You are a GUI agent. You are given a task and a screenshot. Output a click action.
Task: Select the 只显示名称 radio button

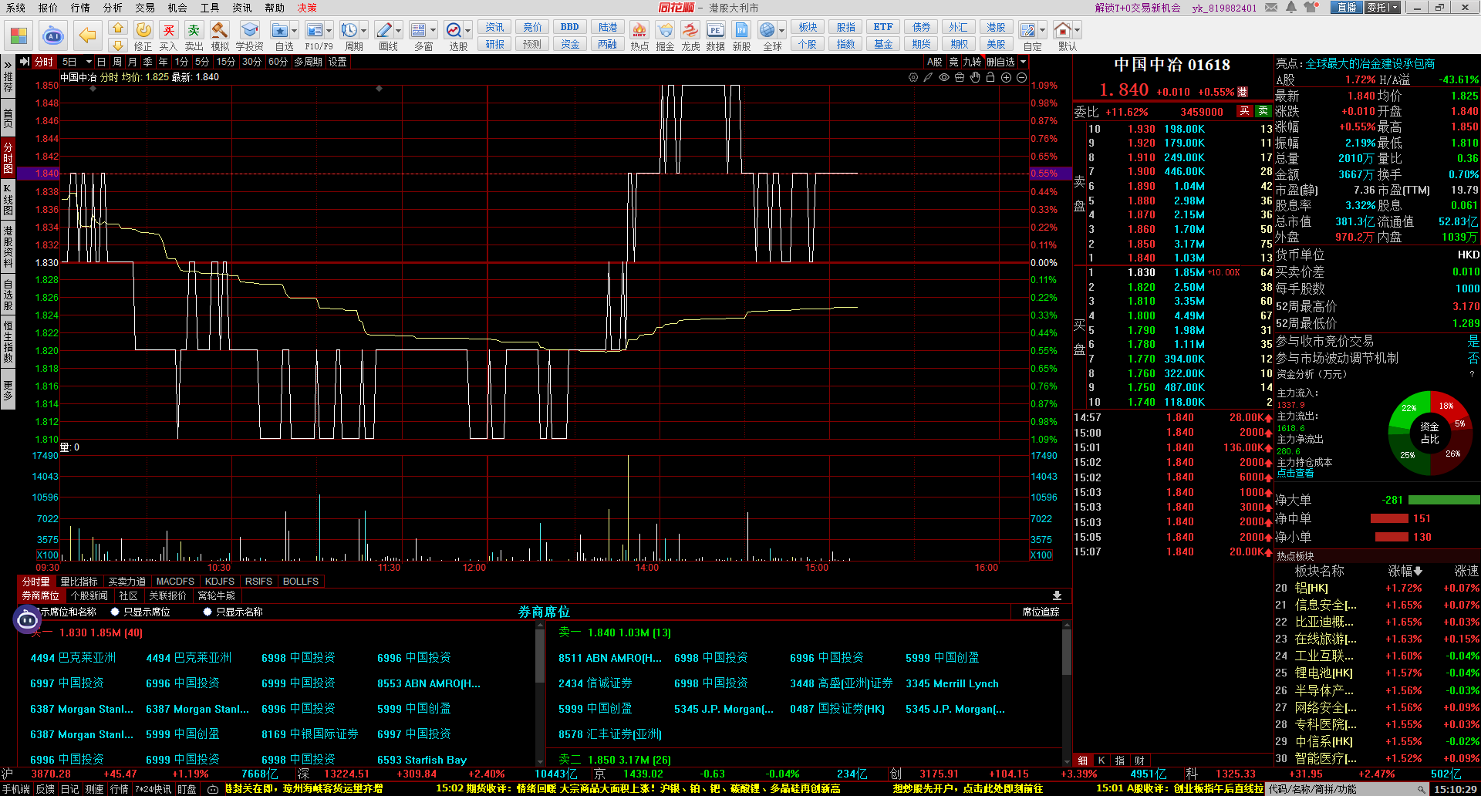coord(207,612)
